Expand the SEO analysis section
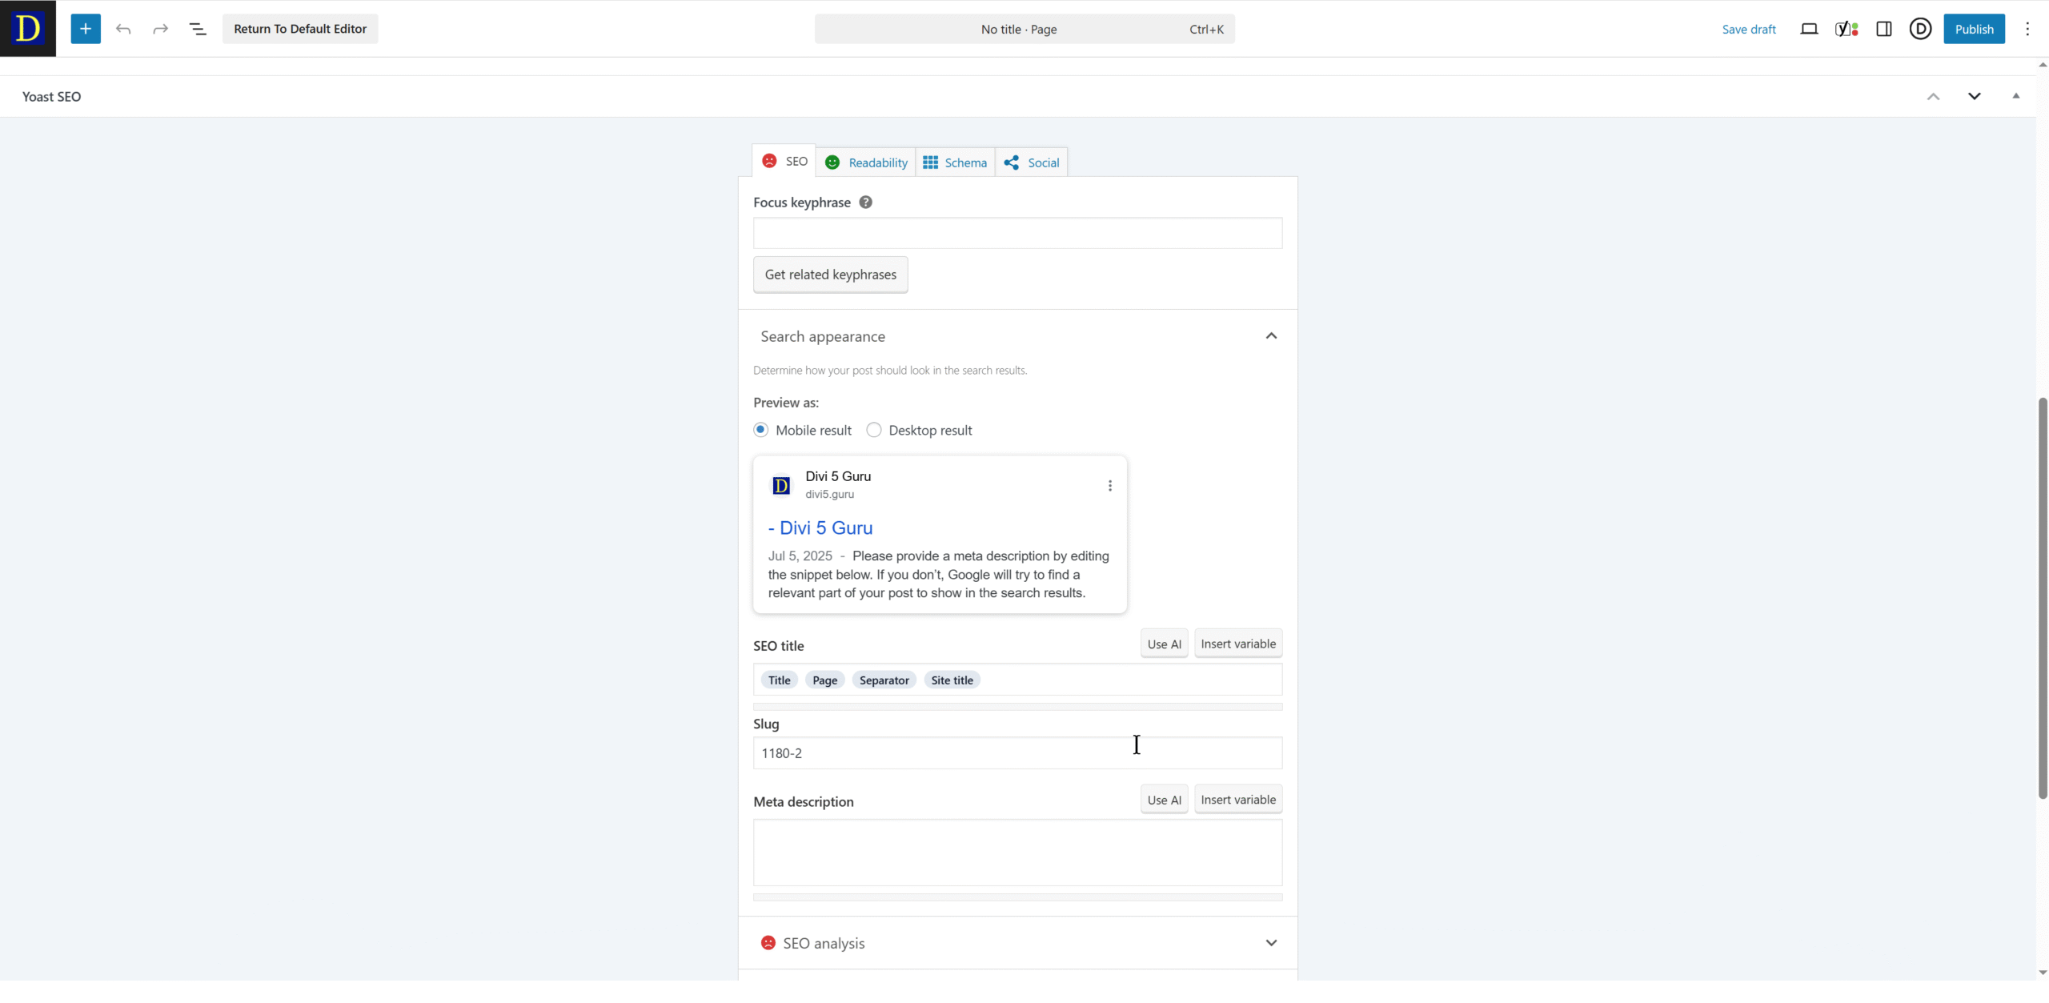 (1271, 943)
